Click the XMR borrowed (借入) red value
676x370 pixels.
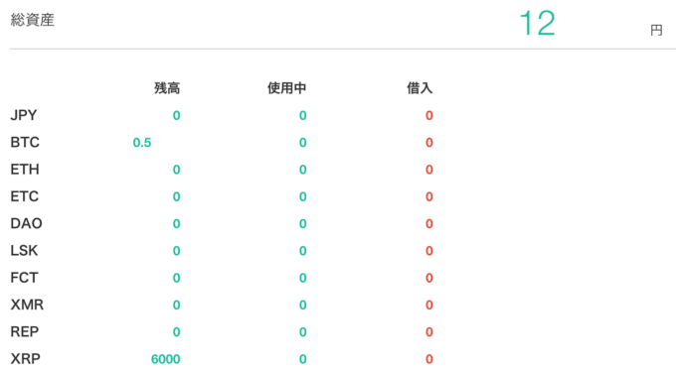(429, 306)
